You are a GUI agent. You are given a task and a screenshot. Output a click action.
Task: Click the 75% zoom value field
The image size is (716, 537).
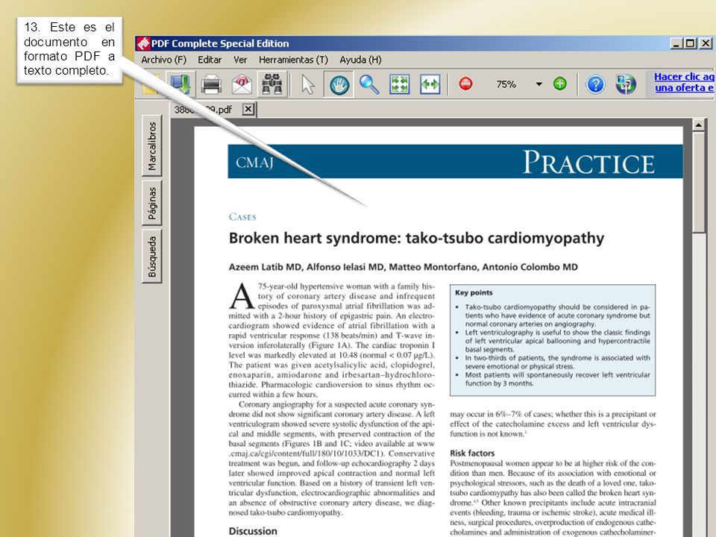(x=506, y=84)
